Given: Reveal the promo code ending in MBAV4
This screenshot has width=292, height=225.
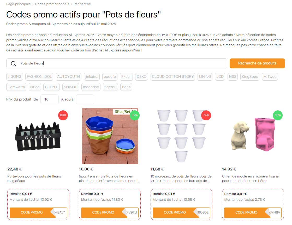Looking at the screenshot, I should (38, 212).
